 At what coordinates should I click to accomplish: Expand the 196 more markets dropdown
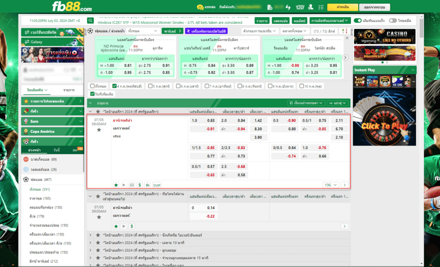pyautogui.click(x=330, y=185)
